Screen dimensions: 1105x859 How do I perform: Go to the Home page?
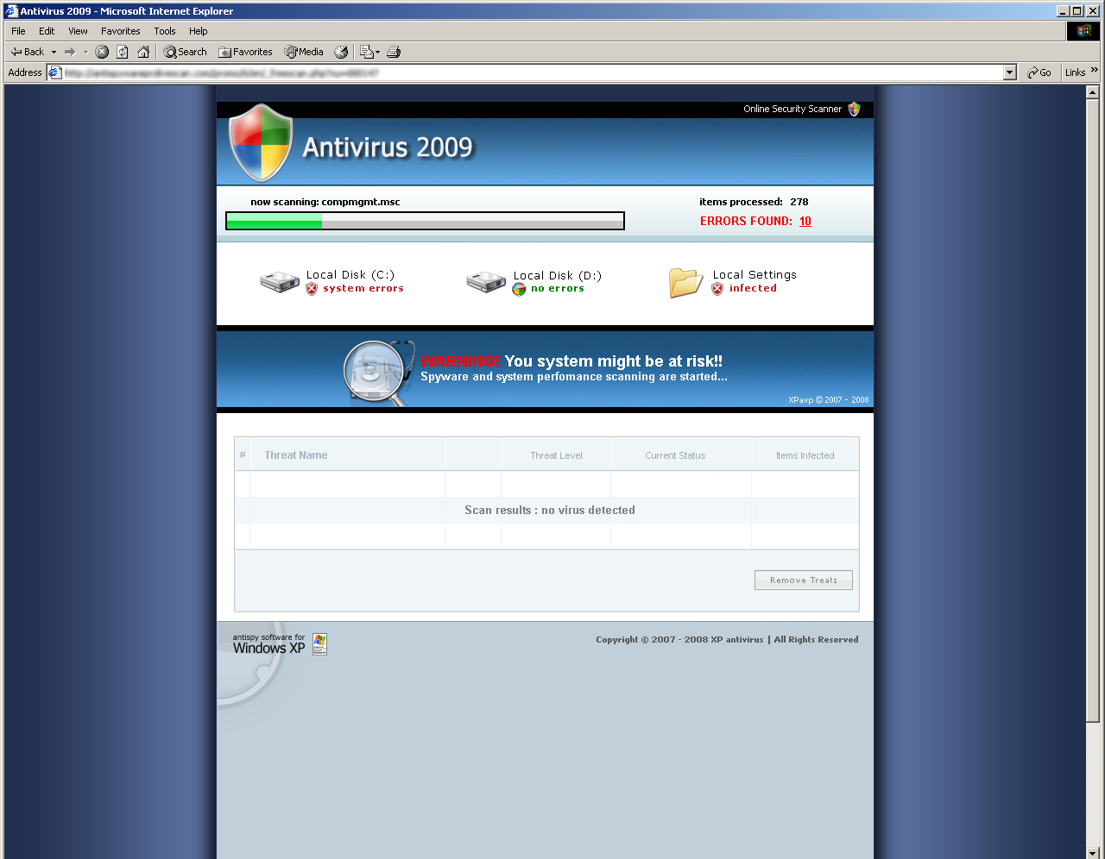pos(143,52)
